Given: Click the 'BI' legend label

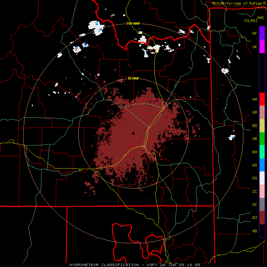Looking at the screenshot, I should [255, 218].
